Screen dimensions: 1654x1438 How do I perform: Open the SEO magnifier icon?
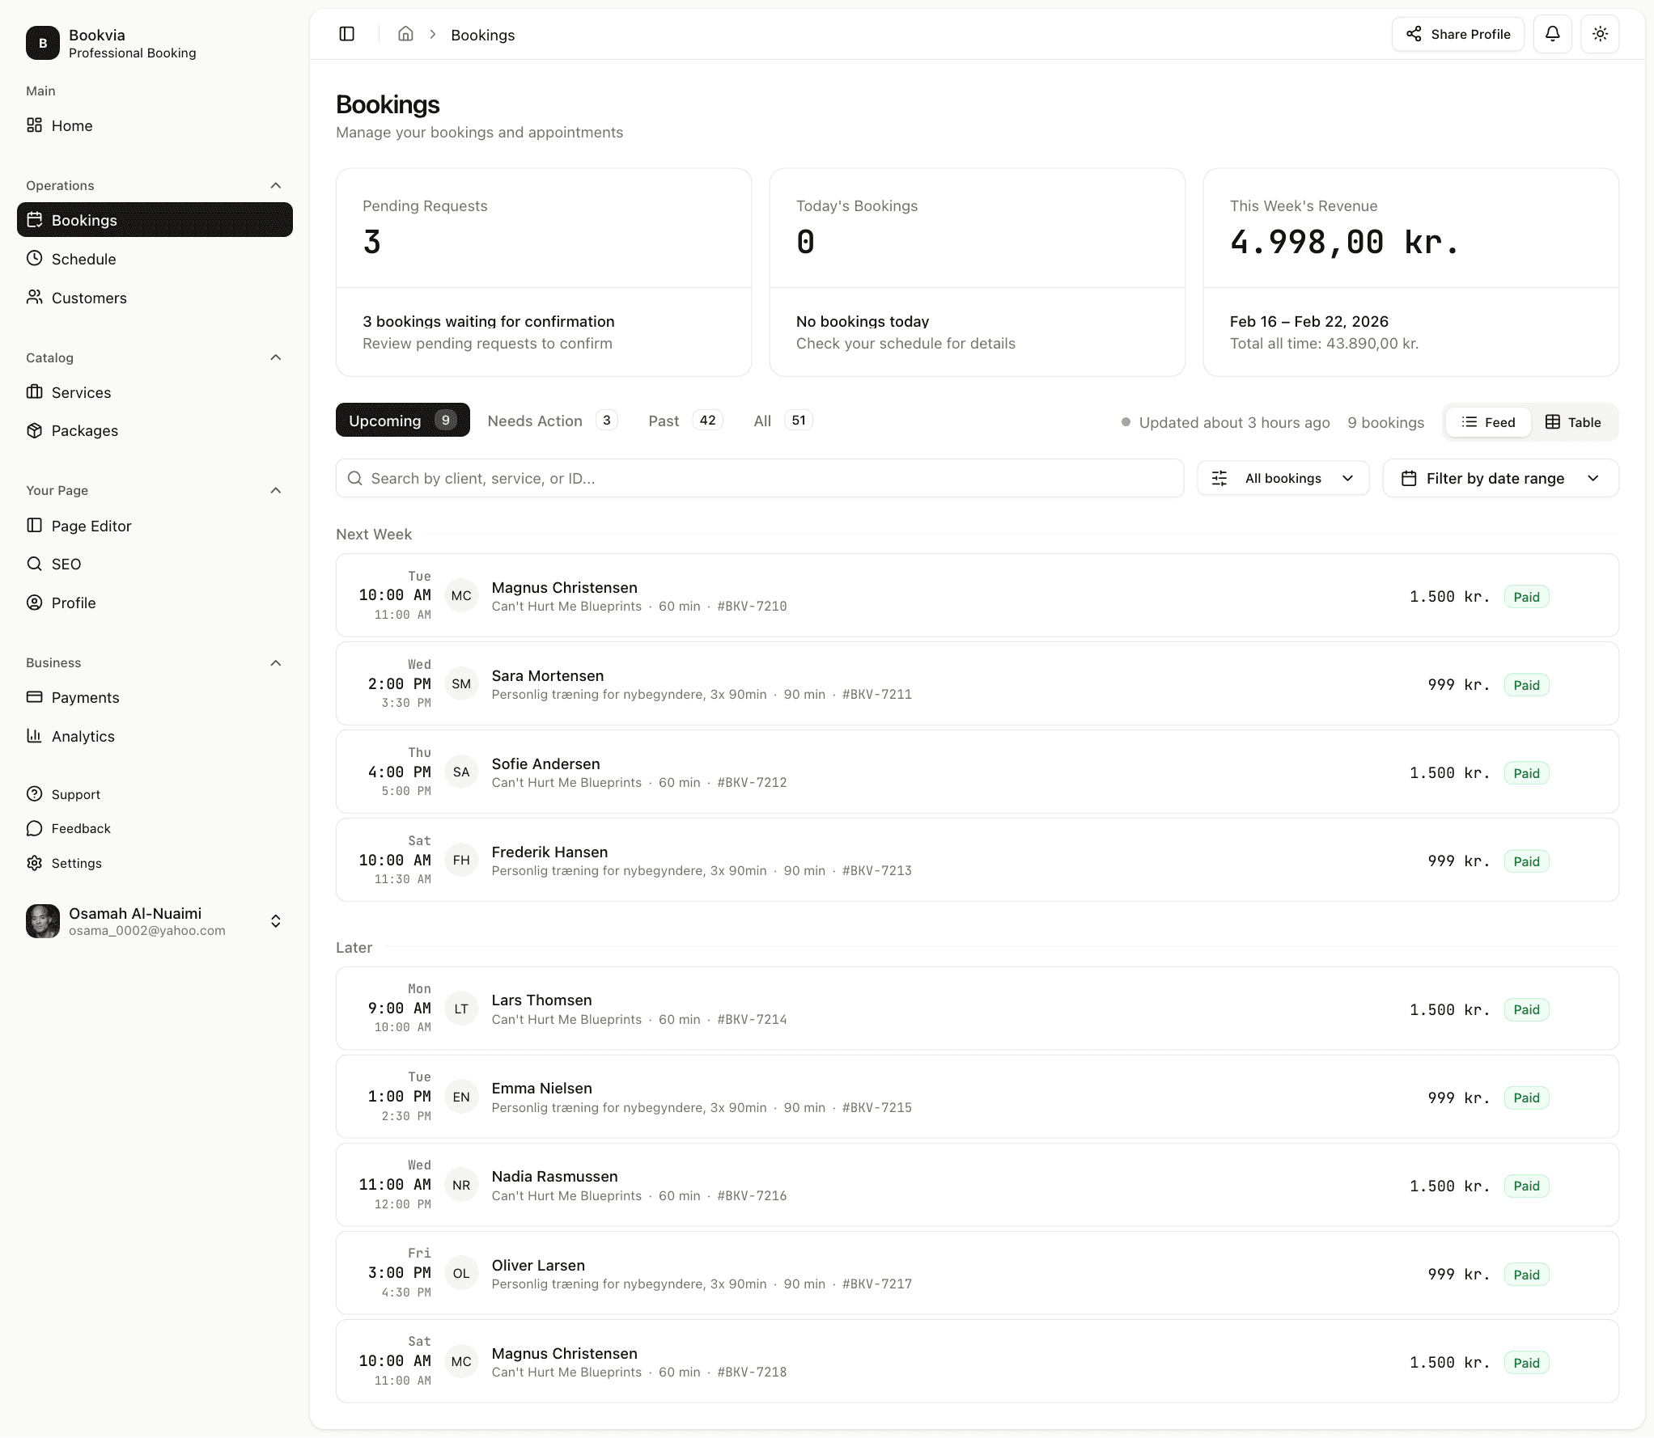(x=34, y=564)
